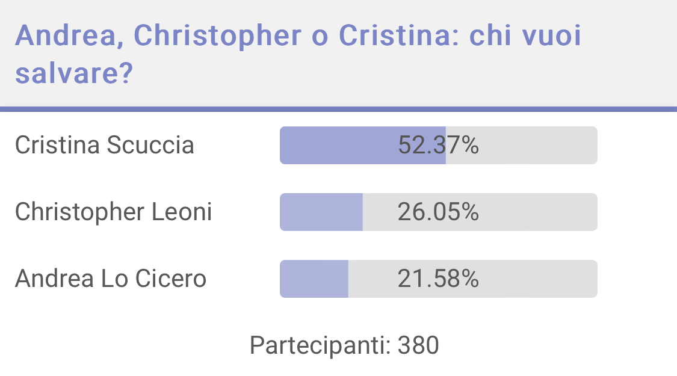Select the Andrea Lo Cicero option label

[111, 279]
